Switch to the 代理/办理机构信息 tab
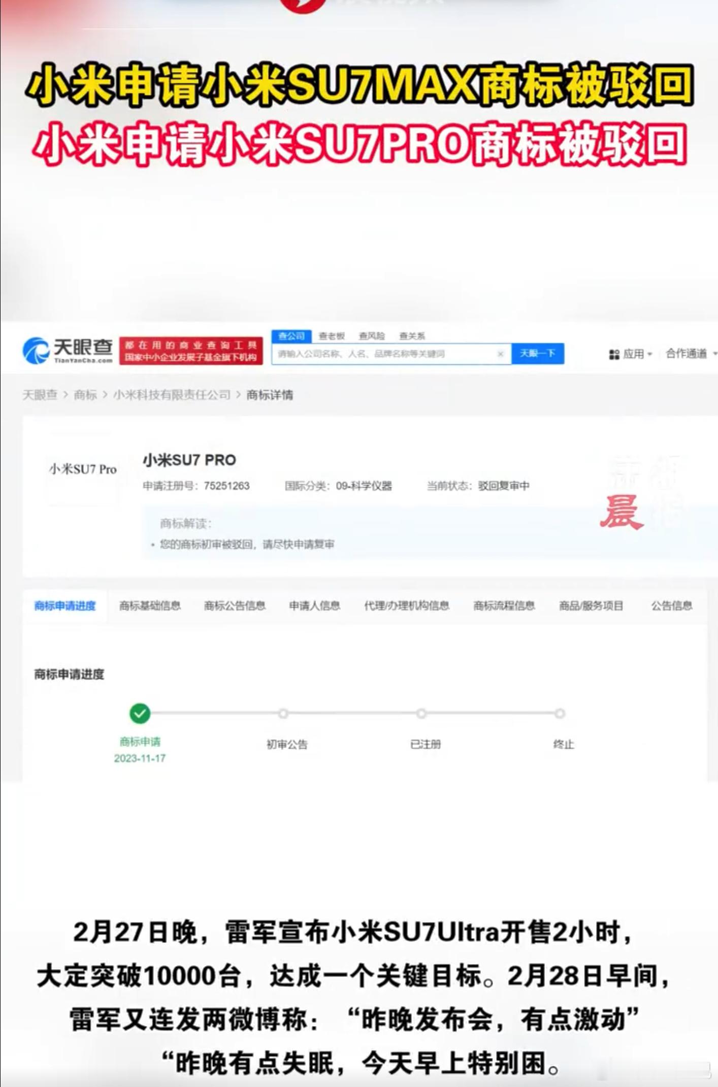This screenshot has height=1087, width=718. click(x=407, y=605)
